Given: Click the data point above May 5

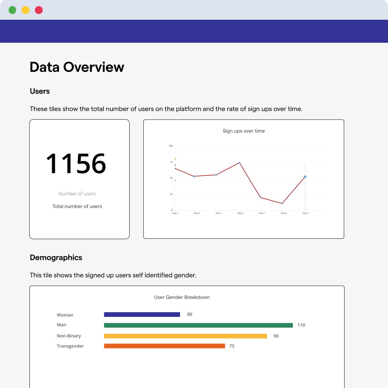Looking at the screenshot, I should coord(216,175).
